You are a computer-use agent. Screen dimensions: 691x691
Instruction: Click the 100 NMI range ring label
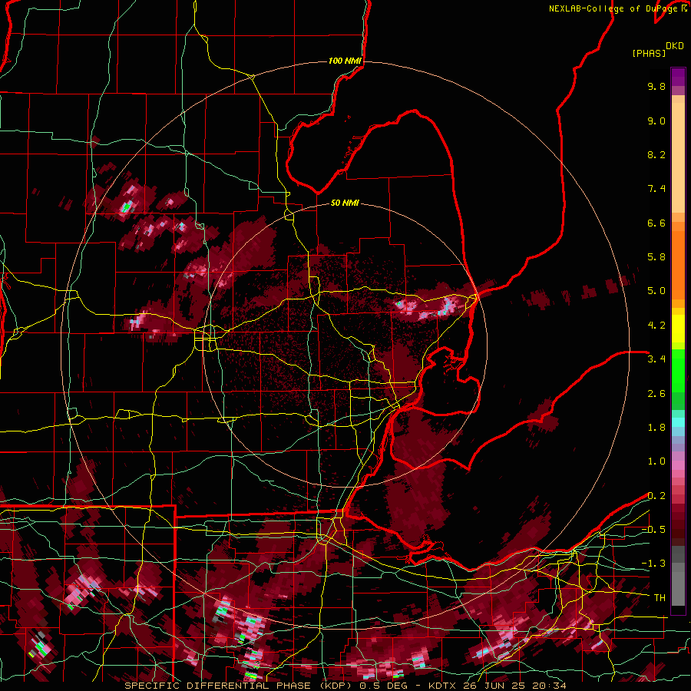[x=345, y=61]
